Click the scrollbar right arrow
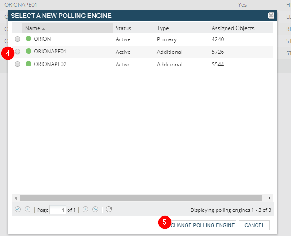291x236 pixels. click(269, 198)
